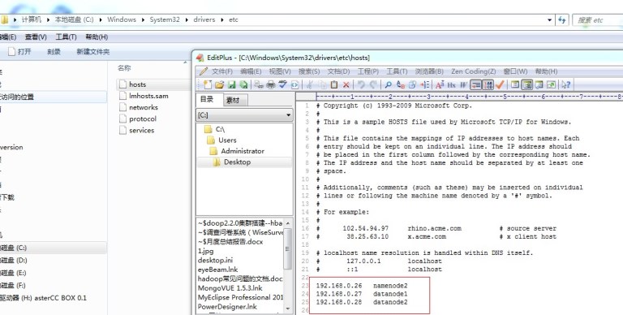Expand the breadcrumb arrow after 计算机
The width and height of the screenshot is (623, 315).
click(x=48, y=19)
